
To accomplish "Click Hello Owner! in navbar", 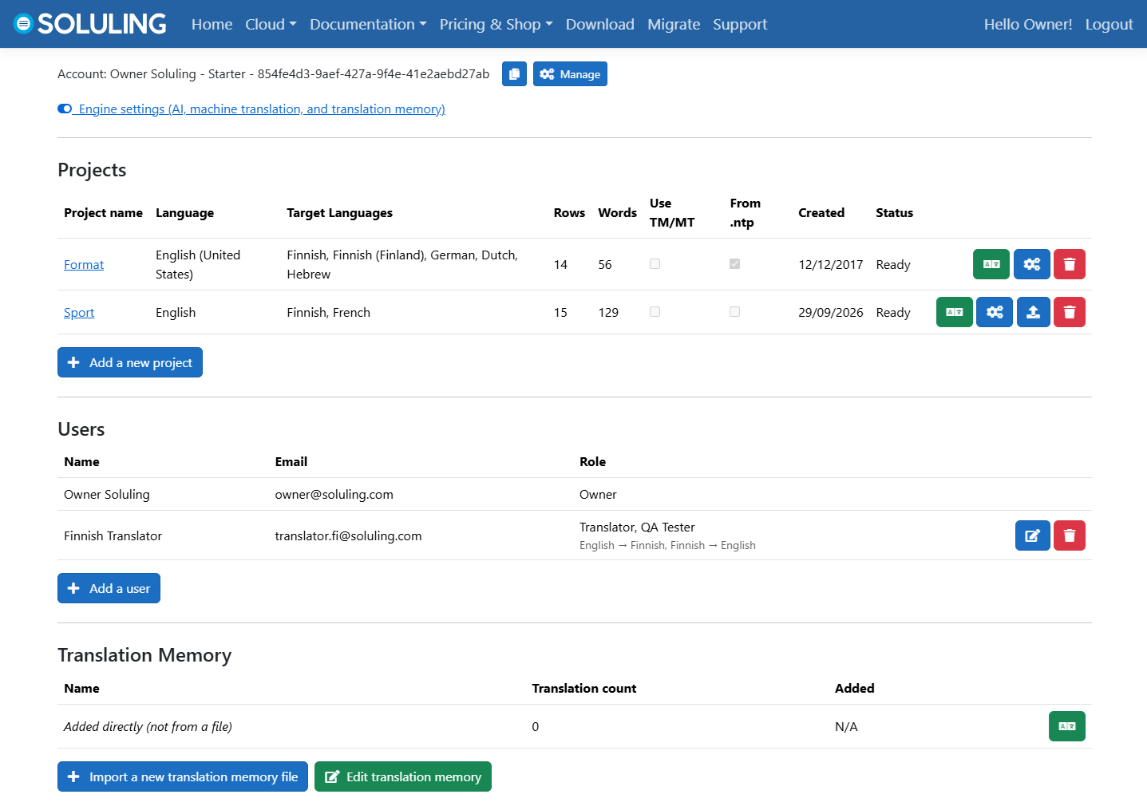I will click(1028, 24).
